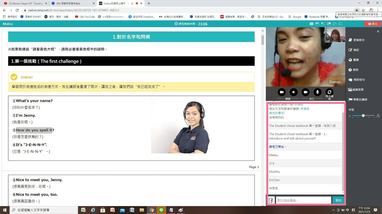Toggle the 講師 instructor camera
Image resolution: width=382 pixels, height=214 pixels.
(x=281, y=92)
